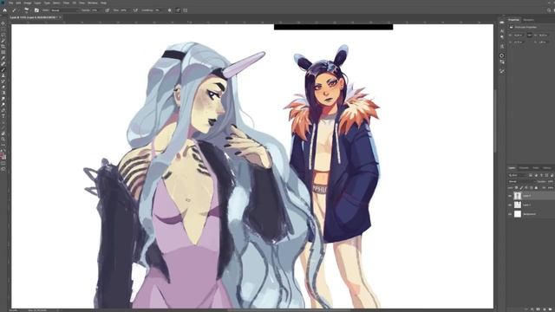The image size is (555, 312).
Task: Click the search magnifier icon
Action: click(549, 10)
